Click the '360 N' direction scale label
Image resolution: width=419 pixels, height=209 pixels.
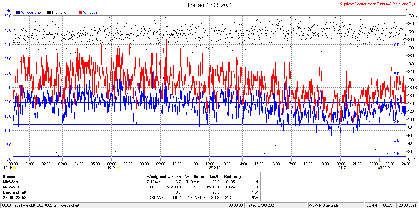tap(412, 16)
